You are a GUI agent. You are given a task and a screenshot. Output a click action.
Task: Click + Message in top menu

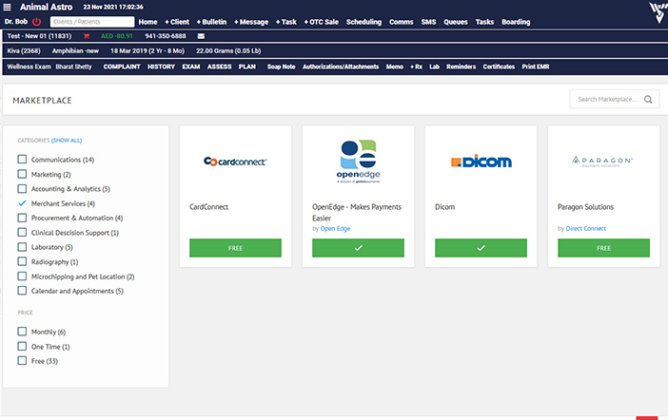(251, 22)
